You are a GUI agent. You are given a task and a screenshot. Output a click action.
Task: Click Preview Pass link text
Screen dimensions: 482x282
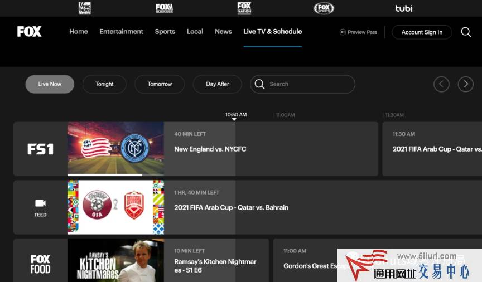coord(362,32)
